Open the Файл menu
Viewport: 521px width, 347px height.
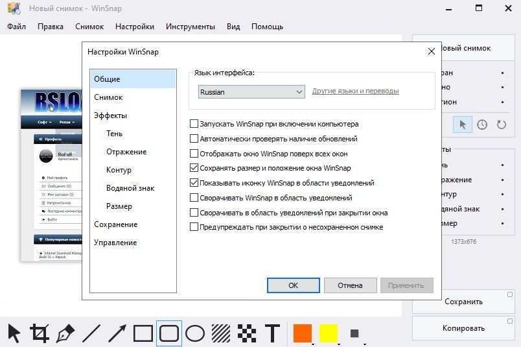point(16,27)
